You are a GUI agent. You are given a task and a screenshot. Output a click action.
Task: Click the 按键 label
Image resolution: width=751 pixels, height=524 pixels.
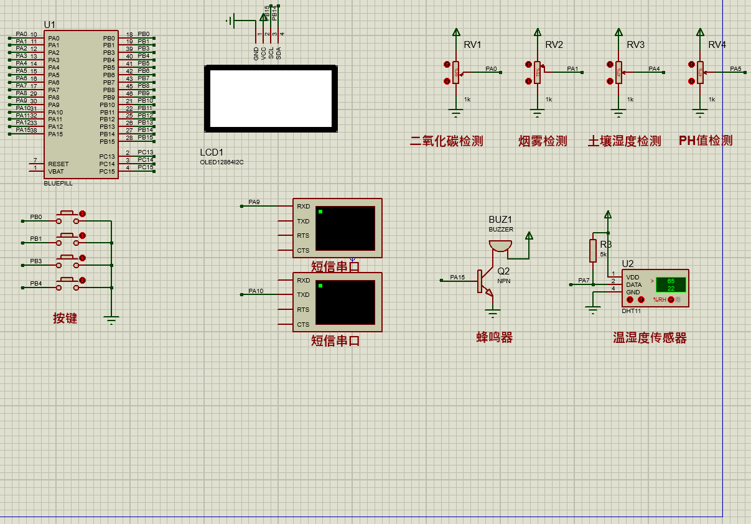click(x=65, y=318)
